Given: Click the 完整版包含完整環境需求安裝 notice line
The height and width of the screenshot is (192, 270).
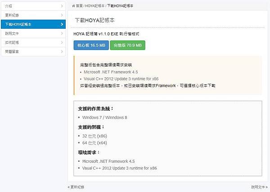Looking at the screenshot, I should pos(106,65).
